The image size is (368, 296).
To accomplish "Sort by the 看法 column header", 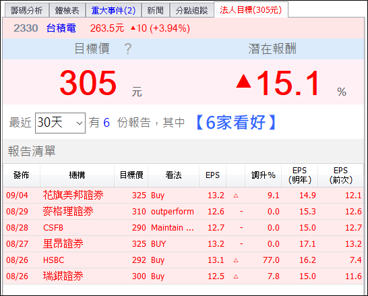I will (173, 175).
